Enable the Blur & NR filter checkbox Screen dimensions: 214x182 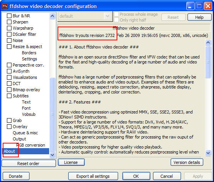coord(9,16)
